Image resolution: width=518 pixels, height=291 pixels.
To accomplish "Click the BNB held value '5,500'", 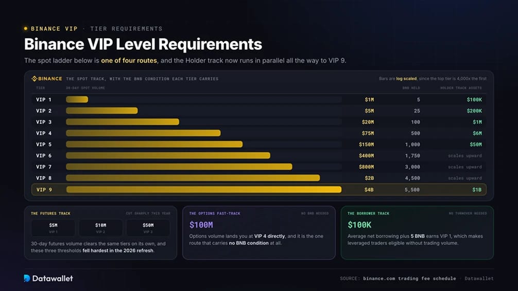I will [412, 190].
